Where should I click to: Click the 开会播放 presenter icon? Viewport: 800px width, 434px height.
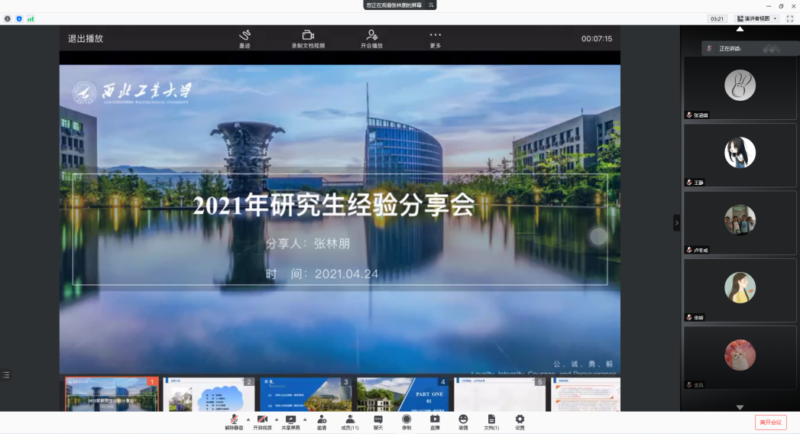click(x=371, y=39)
